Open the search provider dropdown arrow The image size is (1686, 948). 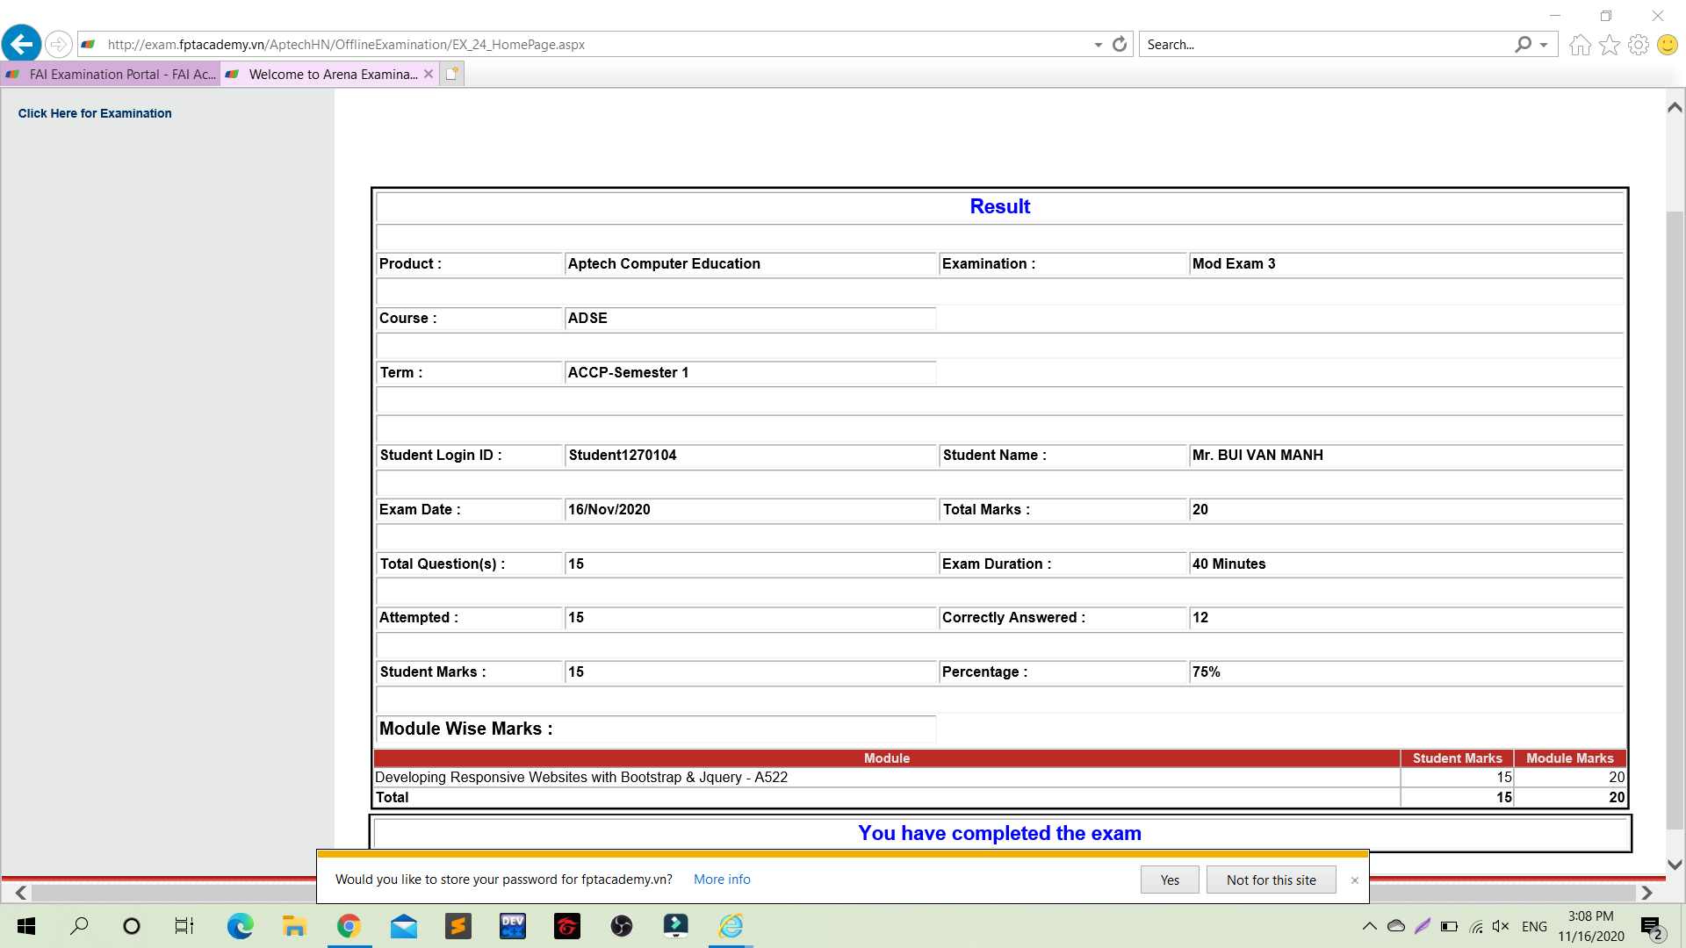point(1544,45)
